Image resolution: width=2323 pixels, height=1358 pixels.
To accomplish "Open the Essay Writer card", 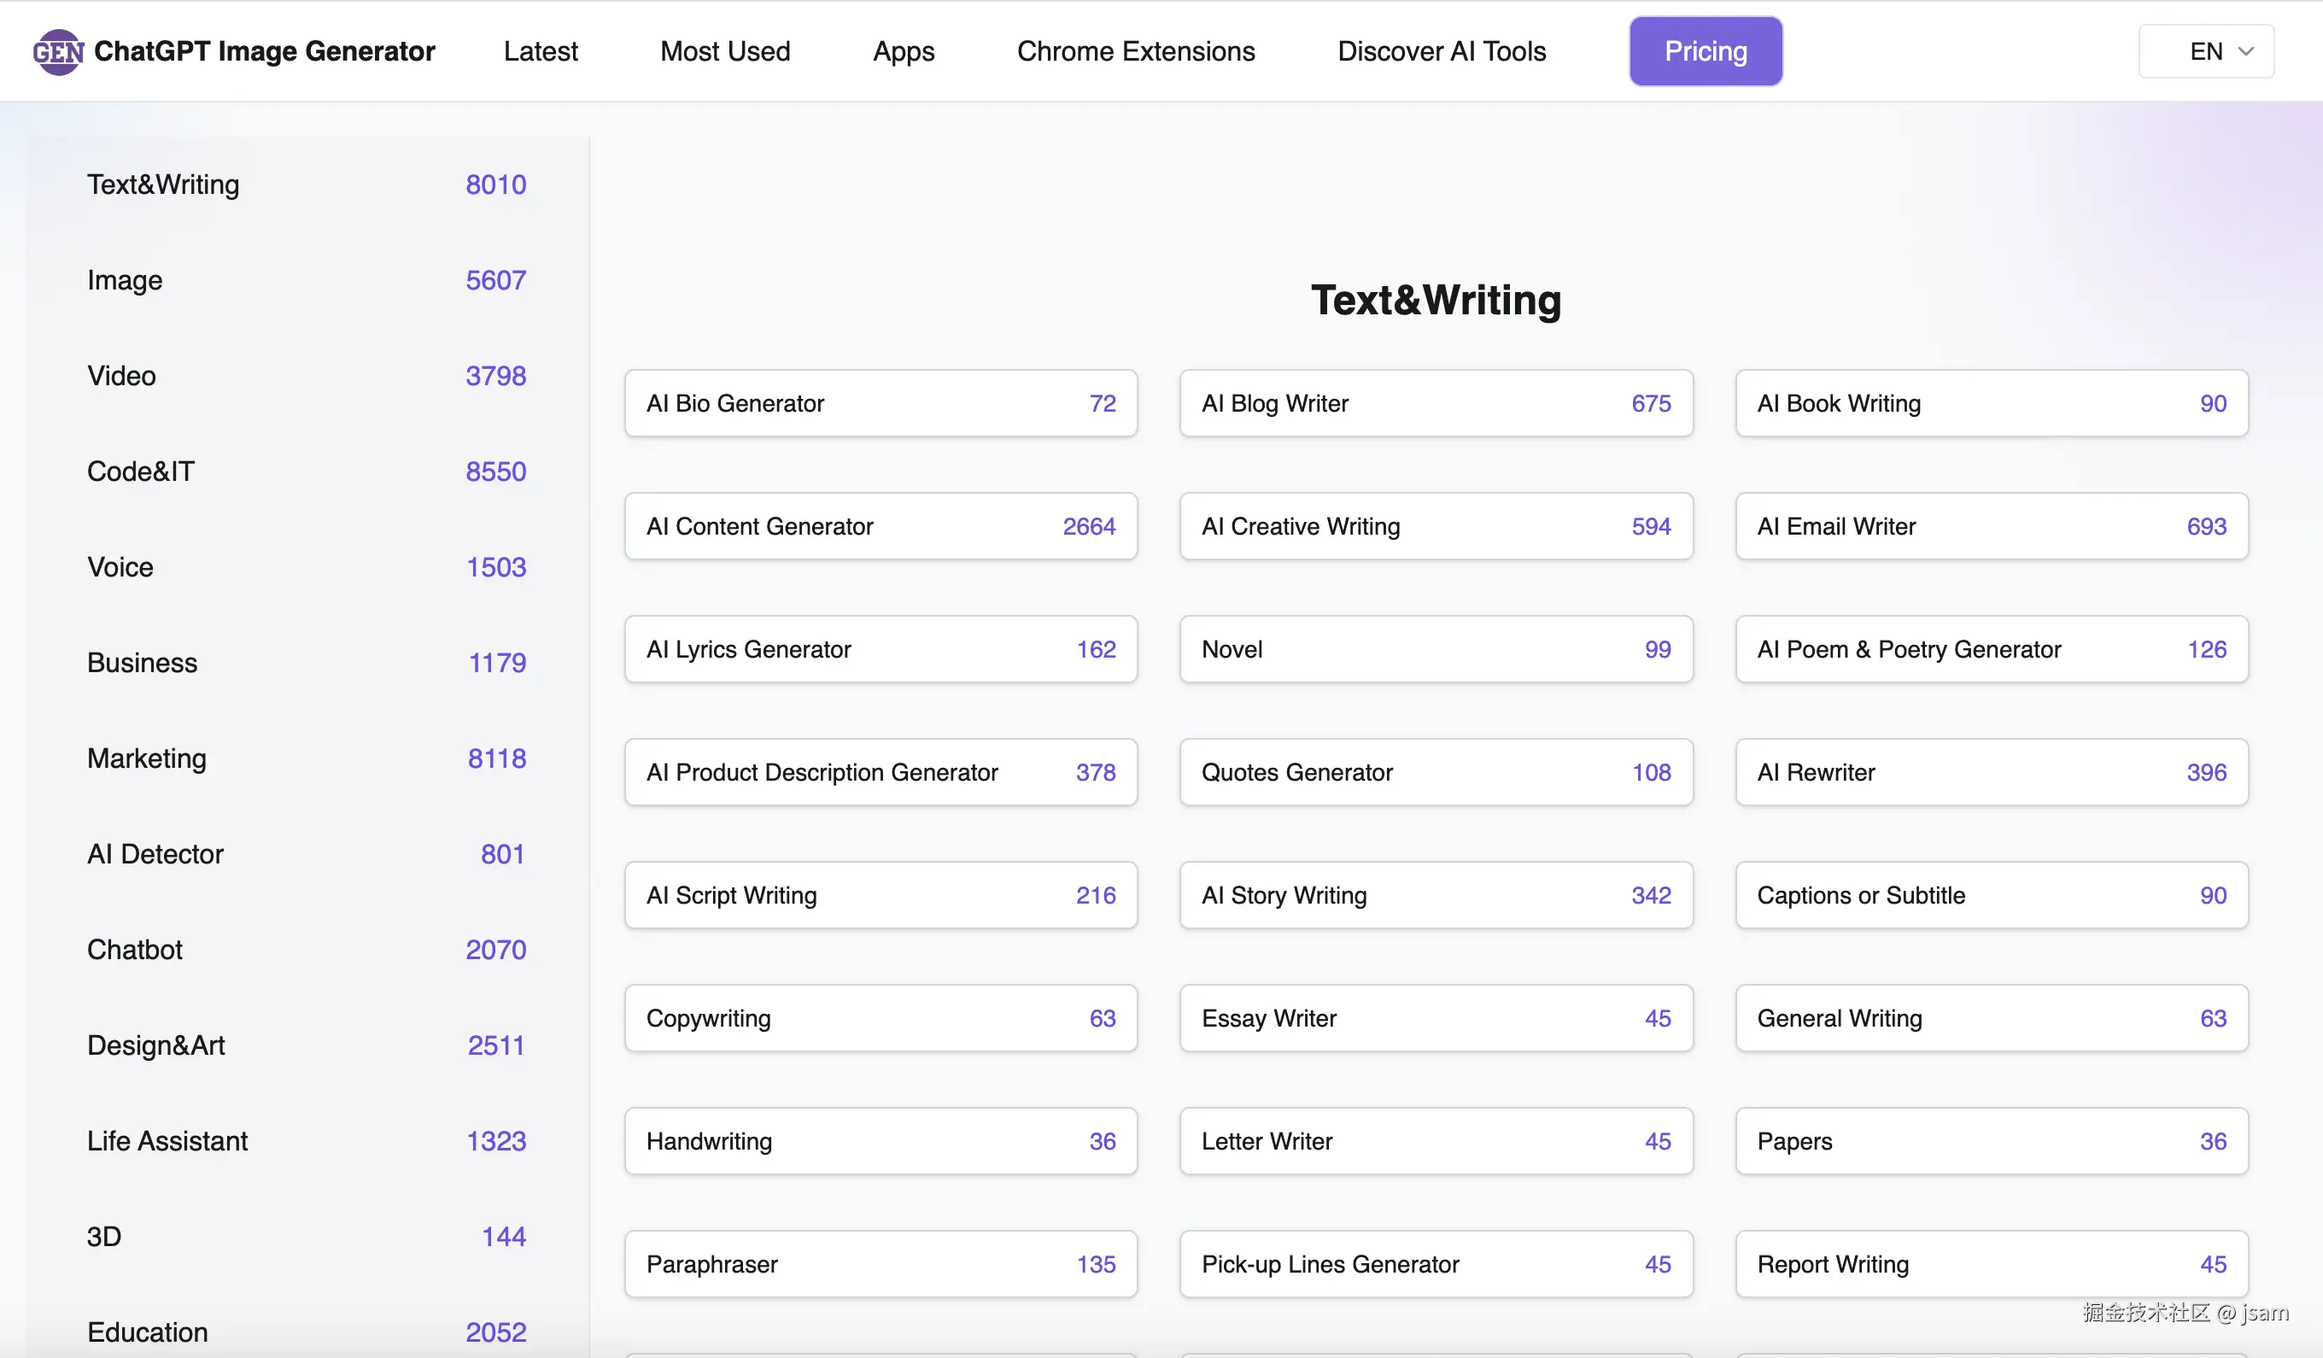I will [x=1436, y=1019].
